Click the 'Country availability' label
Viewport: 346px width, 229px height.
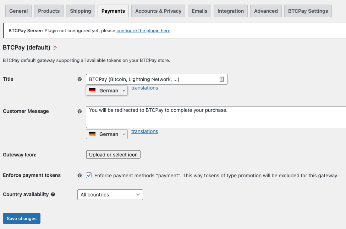pos(26,194)
